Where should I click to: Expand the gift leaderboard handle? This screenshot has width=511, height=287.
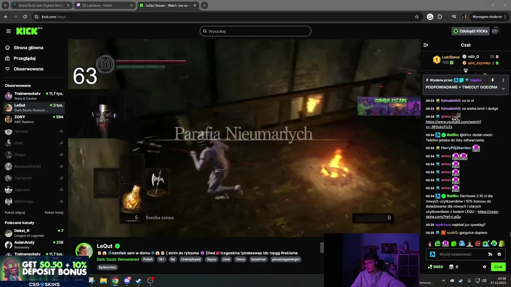point(465,71)
